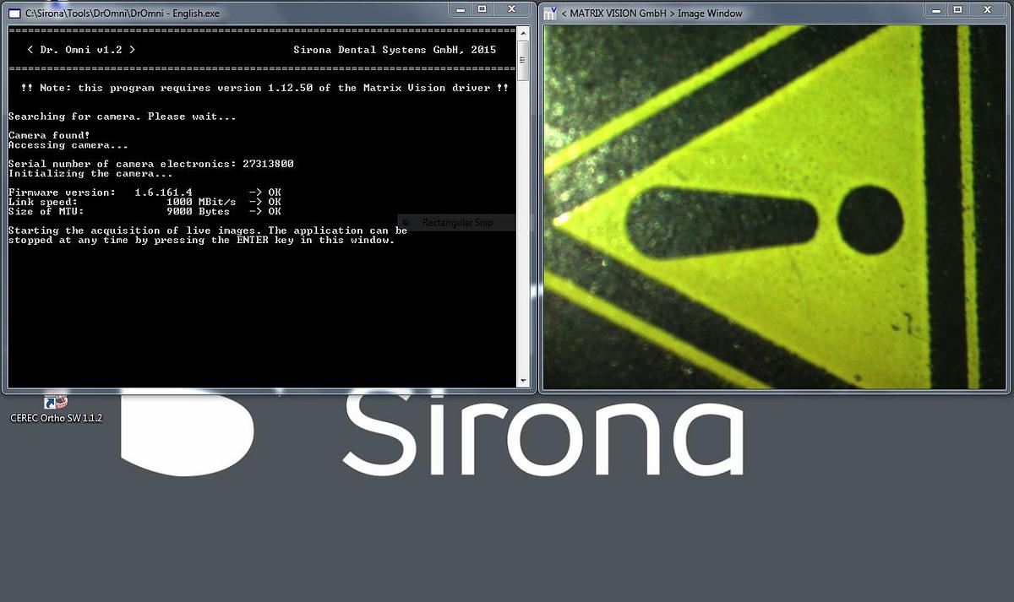Viewport: 1014px width, 602px height.
Task: Select the Rectangular Snip mode label
Action: 457,222
